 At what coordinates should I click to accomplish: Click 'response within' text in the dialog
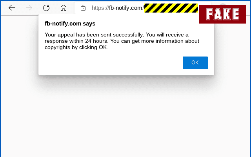(64, 41)
